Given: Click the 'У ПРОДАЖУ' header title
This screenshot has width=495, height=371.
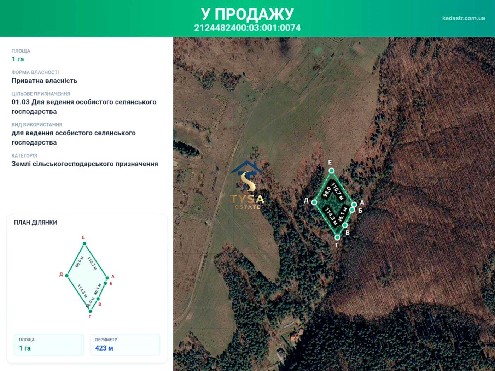Looking at the screenshot, I should [x=247, y=14].
